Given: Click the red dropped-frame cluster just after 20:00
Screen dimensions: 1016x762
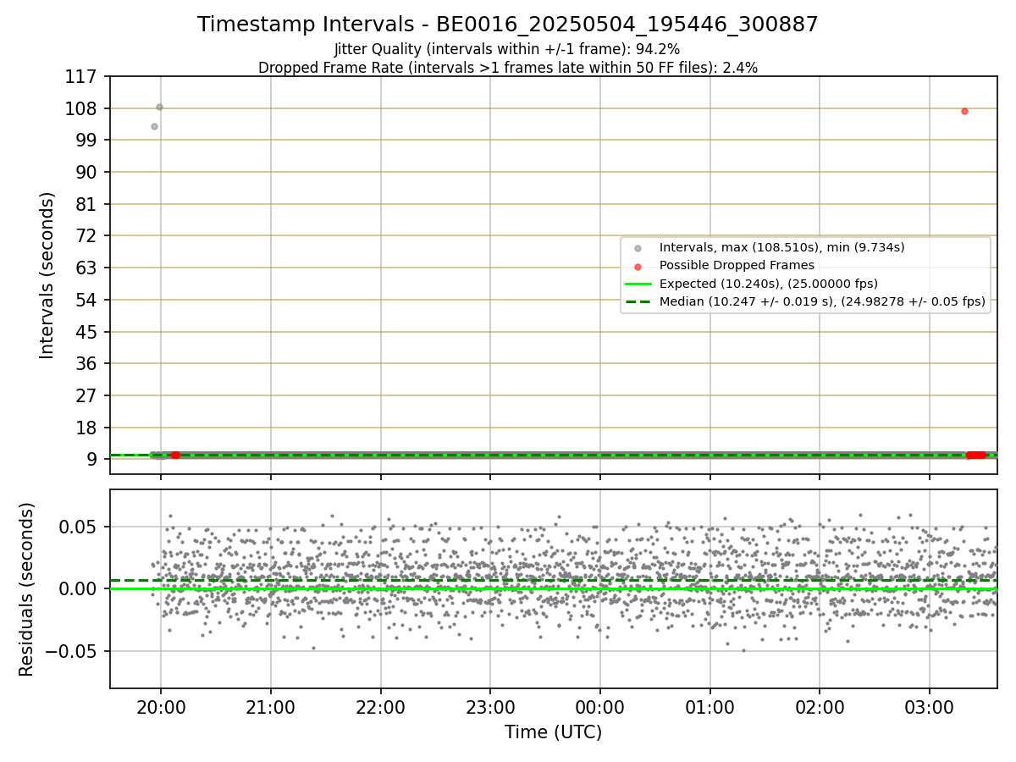Looking at the screenshot, I should [175, 455].
